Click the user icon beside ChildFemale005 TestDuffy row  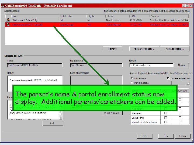(8, 20)
